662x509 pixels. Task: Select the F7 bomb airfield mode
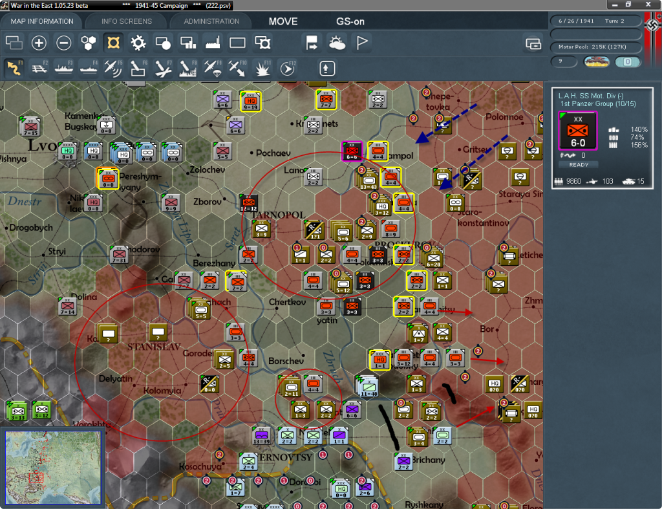163,68
